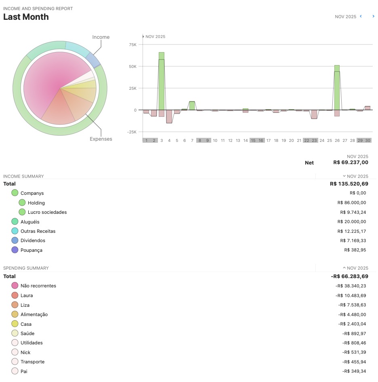Screen dimensions: 378x382
Task: Click the NOV 2025 chart disclosure triangle
Action: coord(143,36)
